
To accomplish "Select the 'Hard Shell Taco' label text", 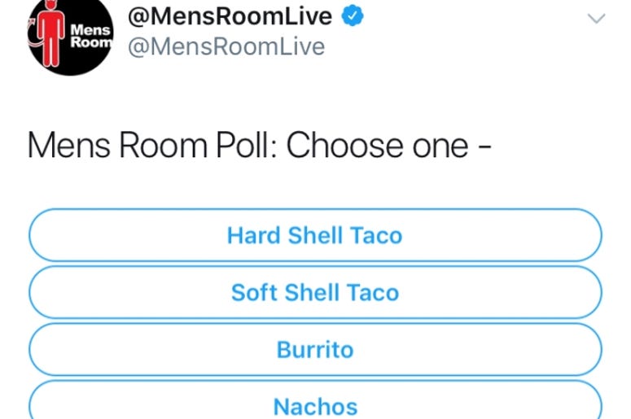I will [315, 235].
